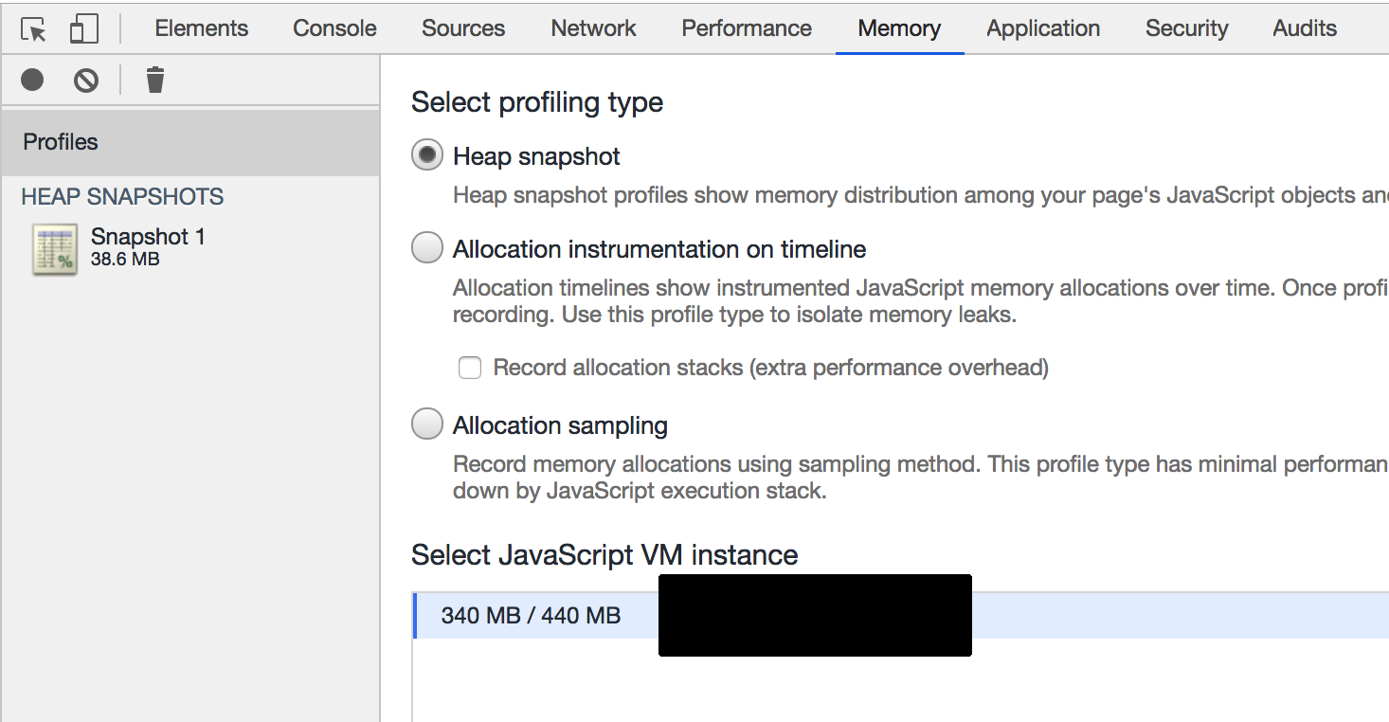
Task: Open the Security tab
Action: click(x=1186, y=28)
